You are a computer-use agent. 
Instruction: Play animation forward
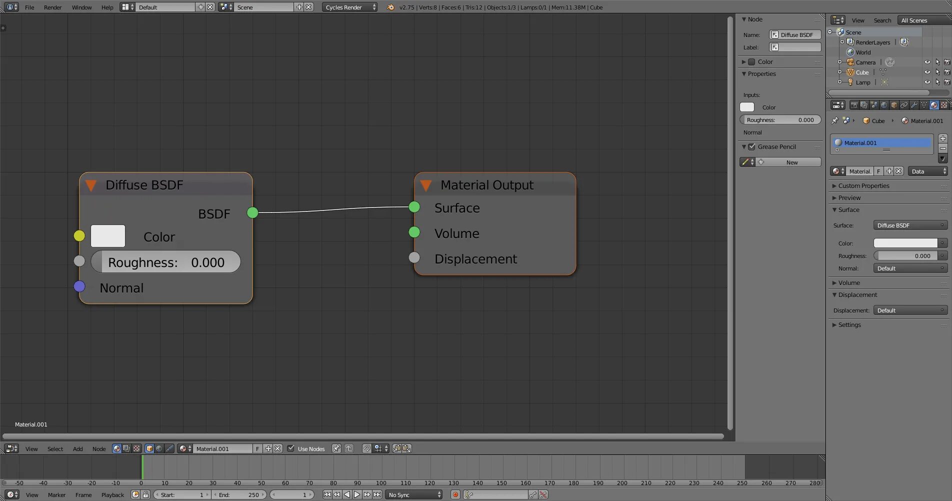357,494
